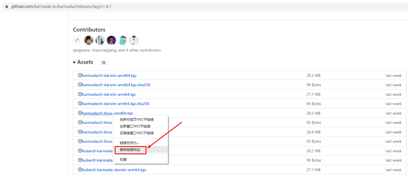
Task: Click karmadactl-linux-amd64.tgz link
Action: click(x=107, y=113)
